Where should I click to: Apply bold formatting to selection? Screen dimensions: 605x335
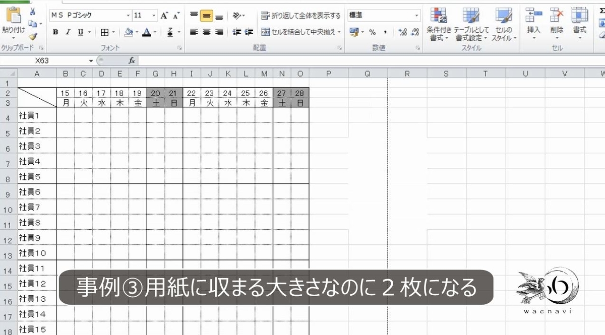point(55,32)
